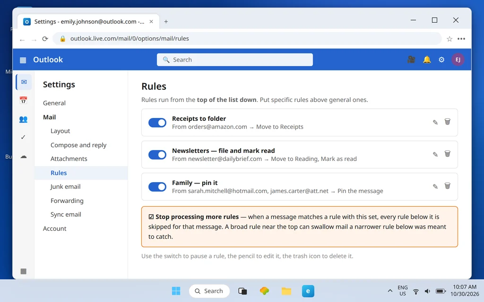Viewport: 484px width, 302px height.
Task: Open the settings gear in Outlook header
Action: pos(441,59)
